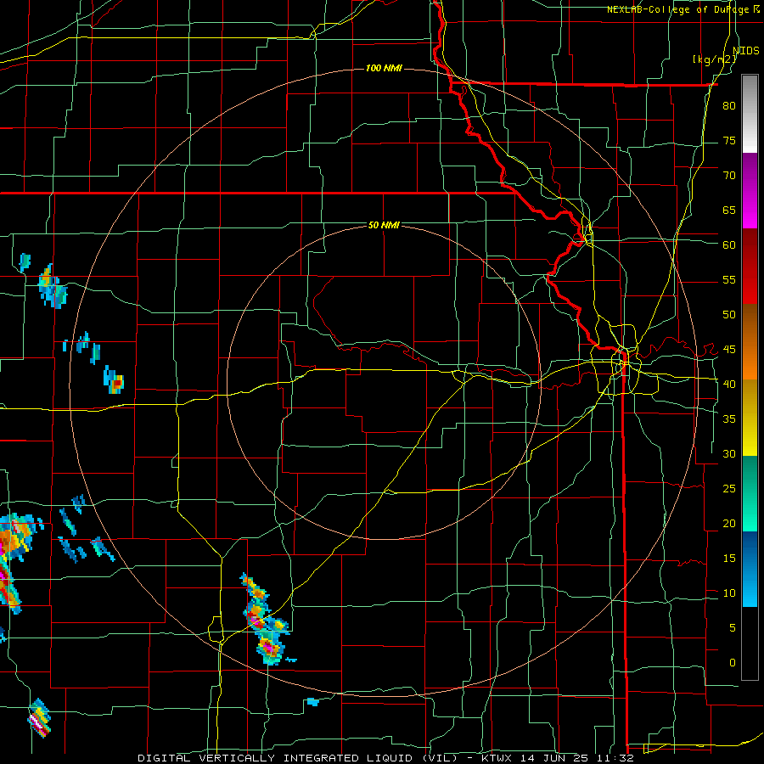Click the 80 value on the scale
Image resolution: width=764 pixels, height=764 pixels.
[x=729, y=106]
